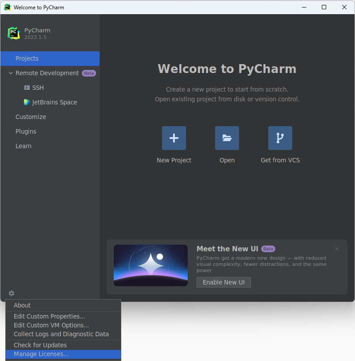The image size is (355, 361).
Task: Click the SSH terminal icon
Action: [27, 88]
